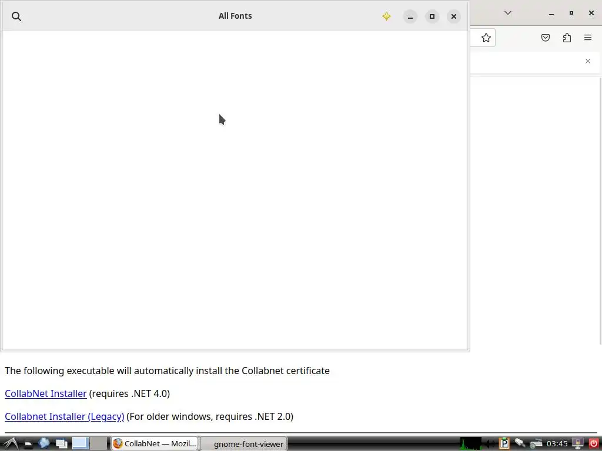The height and width of the screenshot is (451, 602).
Task: Open the CollabNet Installer link
Action: 46,393
